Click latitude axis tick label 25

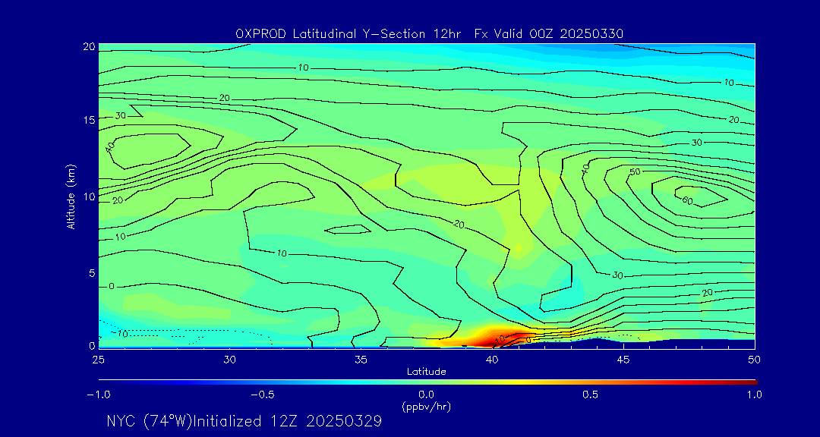click(98, 360)
